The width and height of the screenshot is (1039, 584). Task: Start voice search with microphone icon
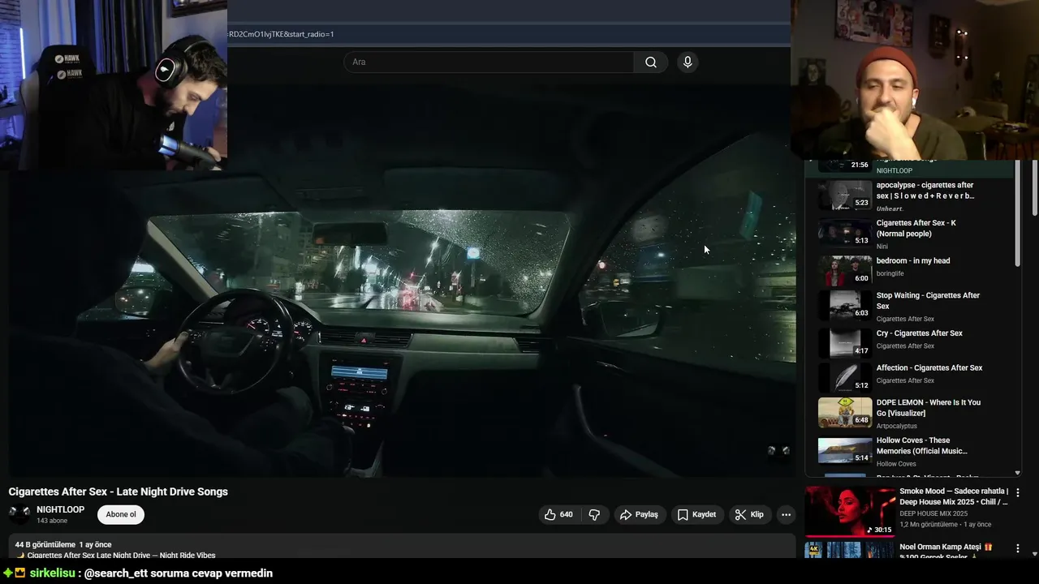click(x=688, y=62)
